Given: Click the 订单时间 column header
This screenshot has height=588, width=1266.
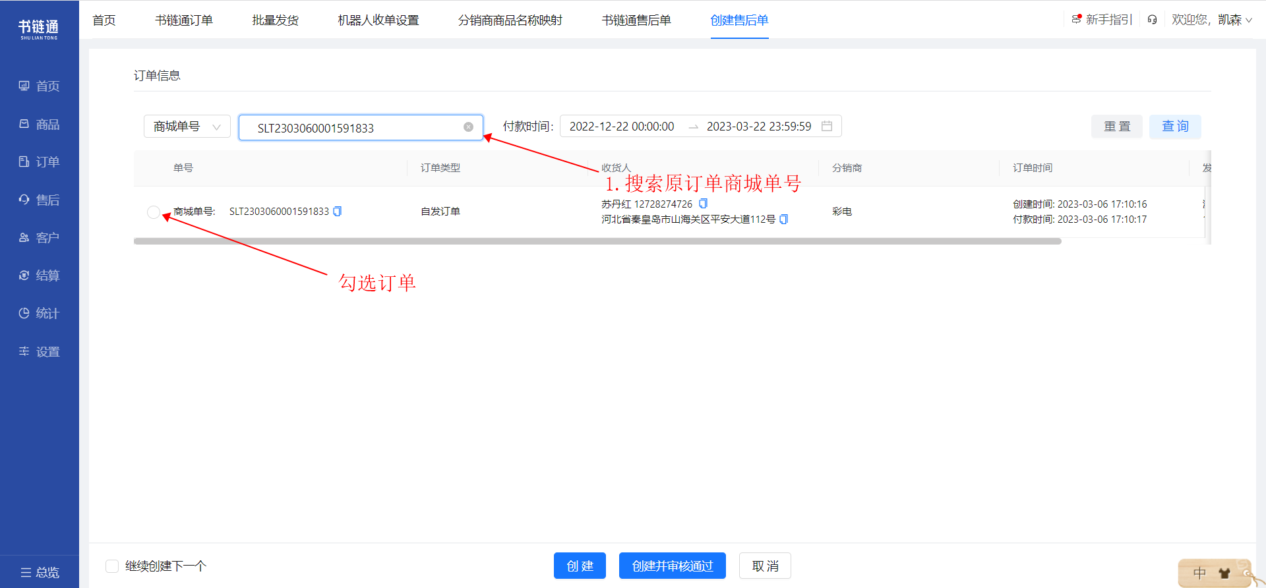Looking at the screenshot, I should (x=1033, y=168).
